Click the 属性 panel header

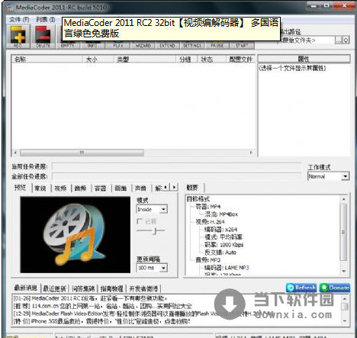pos(304,59)
